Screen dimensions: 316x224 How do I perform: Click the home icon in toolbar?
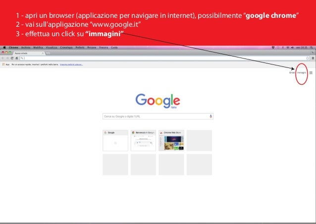click(17, 58)
